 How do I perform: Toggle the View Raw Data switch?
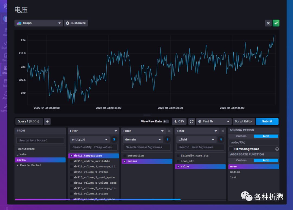[165, 122]
